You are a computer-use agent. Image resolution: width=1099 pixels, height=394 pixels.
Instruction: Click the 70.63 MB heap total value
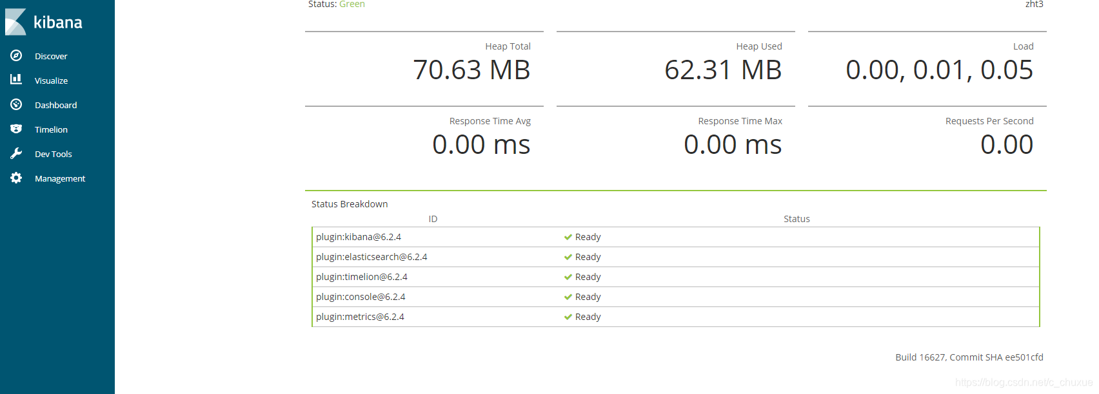[x=471, y=70]
